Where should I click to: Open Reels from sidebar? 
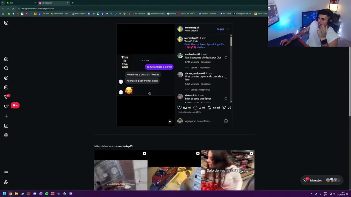point(6,88)
